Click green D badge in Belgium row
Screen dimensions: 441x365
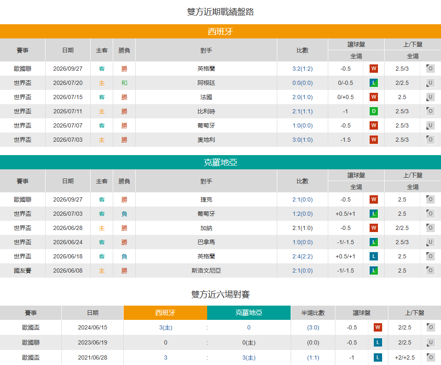(x=373, y=111)
